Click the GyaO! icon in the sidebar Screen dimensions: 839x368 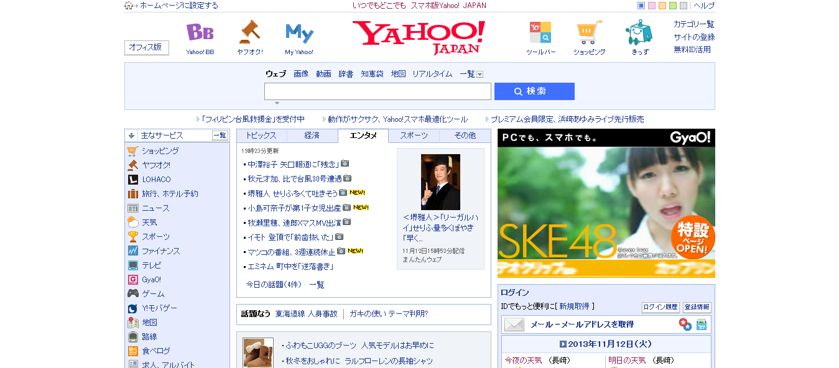point(132,280)
